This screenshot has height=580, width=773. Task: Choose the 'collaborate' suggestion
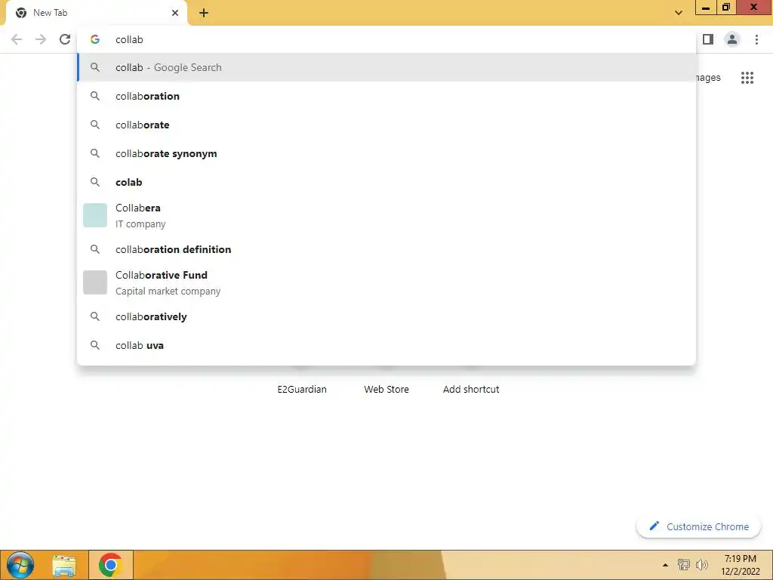coord(386,125)
